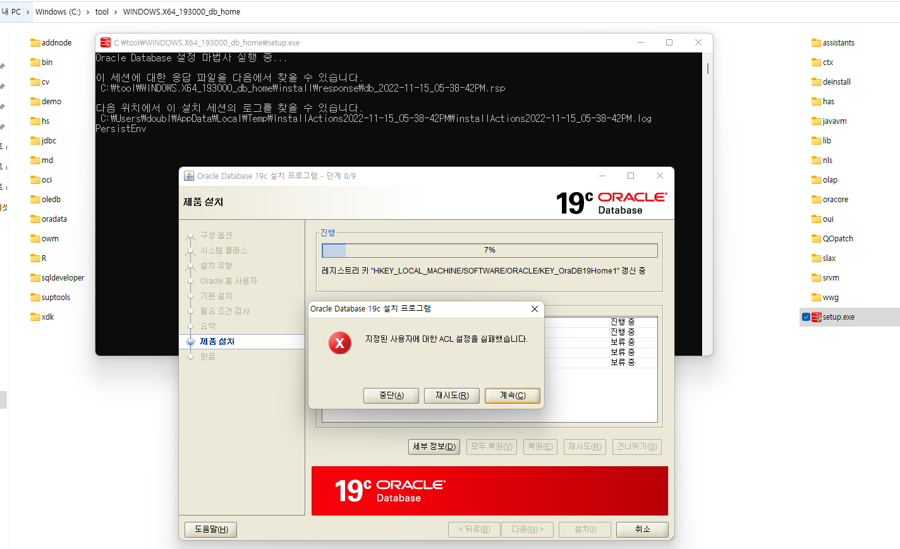This screenshot has width=900, height=549.
Task: Uncheck the setup.exe selection checkbox
Action: (x=806, y=317)
